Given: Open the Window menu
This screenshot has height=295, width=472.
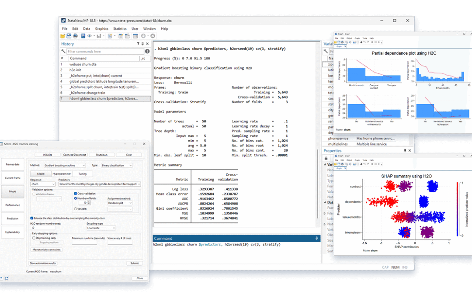Looking at the screenshot, I should tap(149, 28).
